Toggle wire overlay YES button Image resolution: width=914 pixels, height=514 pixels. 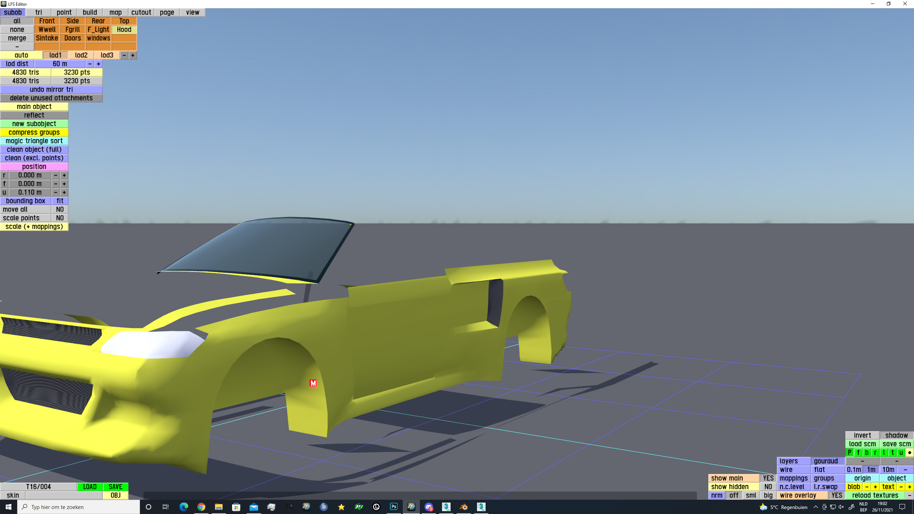pyautogui.click(x=837, y=495)
